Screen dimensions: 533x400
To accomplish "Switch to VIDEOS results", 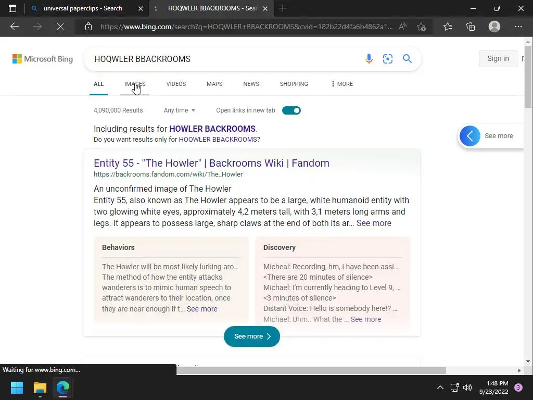I will click(176, 84).
